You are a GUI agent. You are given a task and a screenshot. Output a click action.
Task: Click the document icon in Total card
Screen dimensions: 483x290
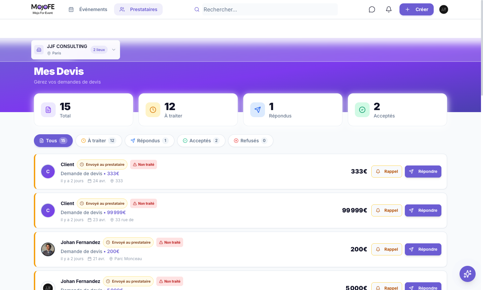(x=48, y=110)
